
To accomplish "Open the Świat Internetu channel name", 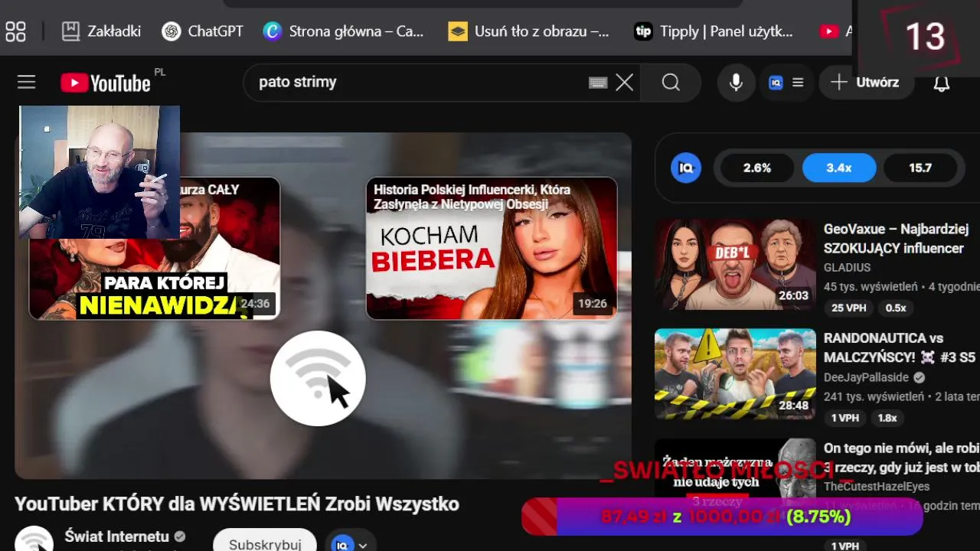I will [x=116, y=536].
